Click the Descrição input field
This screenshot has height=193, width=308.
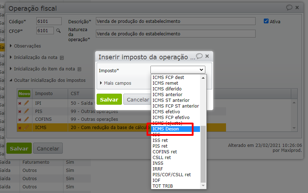(x=176, y=21)
